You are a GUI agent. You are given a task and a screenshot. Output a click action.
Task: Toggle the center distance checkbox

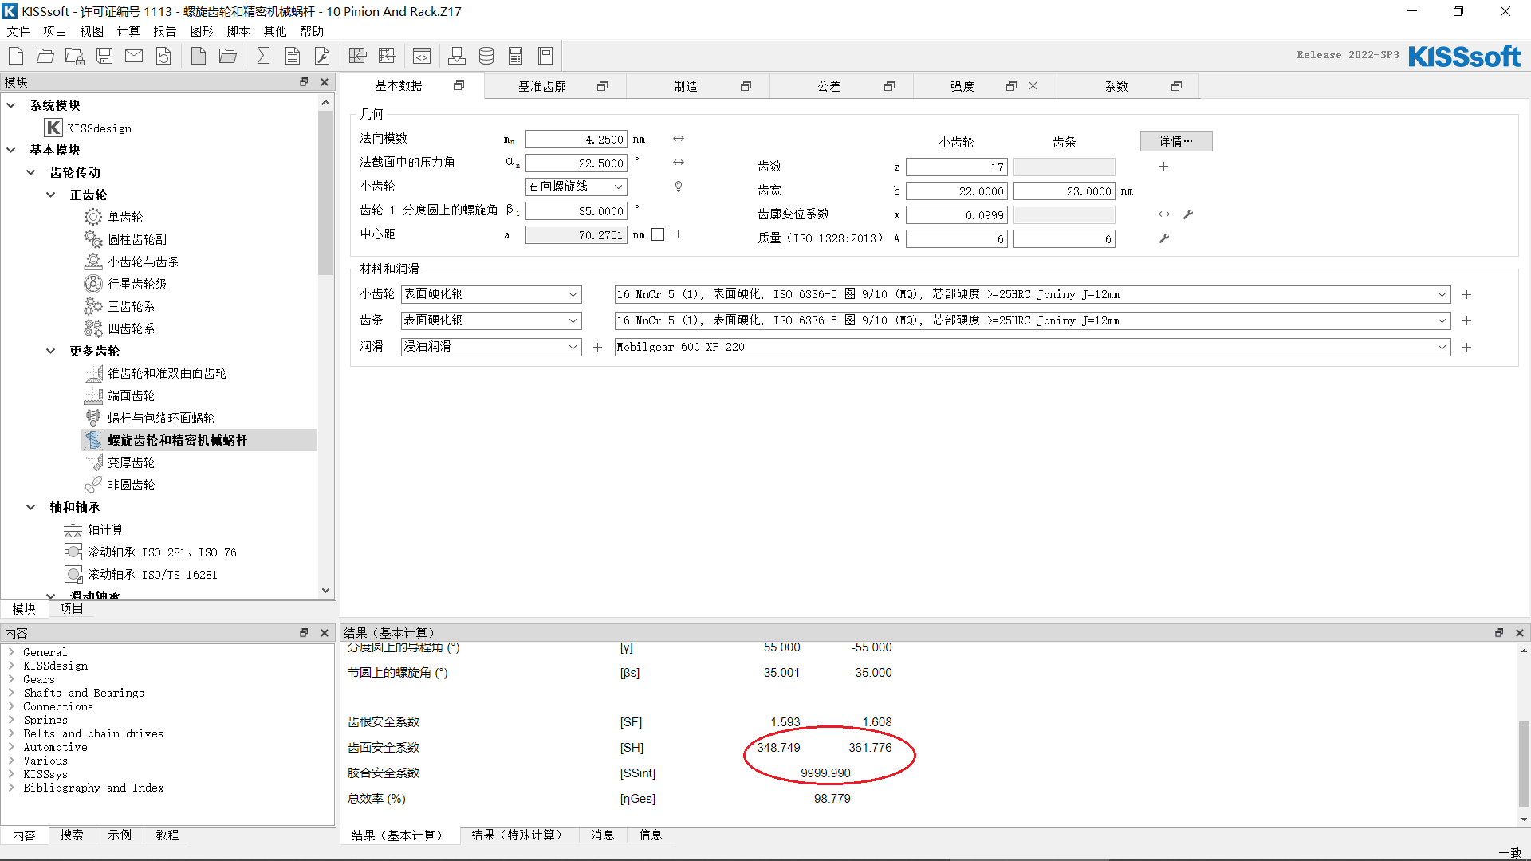click(x=658, y=234)
